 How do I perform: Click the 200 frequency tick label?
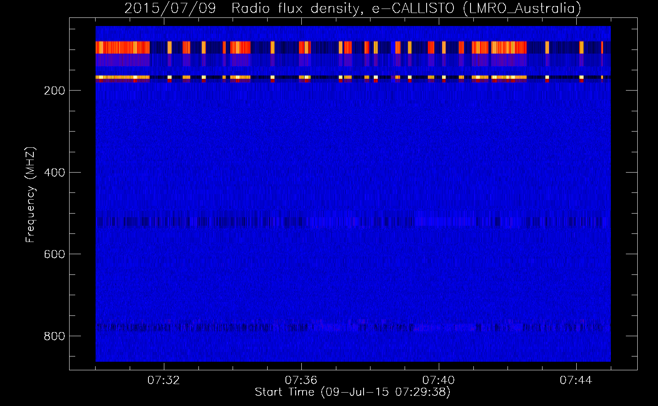pyautogui.click(x=54, y=91)
